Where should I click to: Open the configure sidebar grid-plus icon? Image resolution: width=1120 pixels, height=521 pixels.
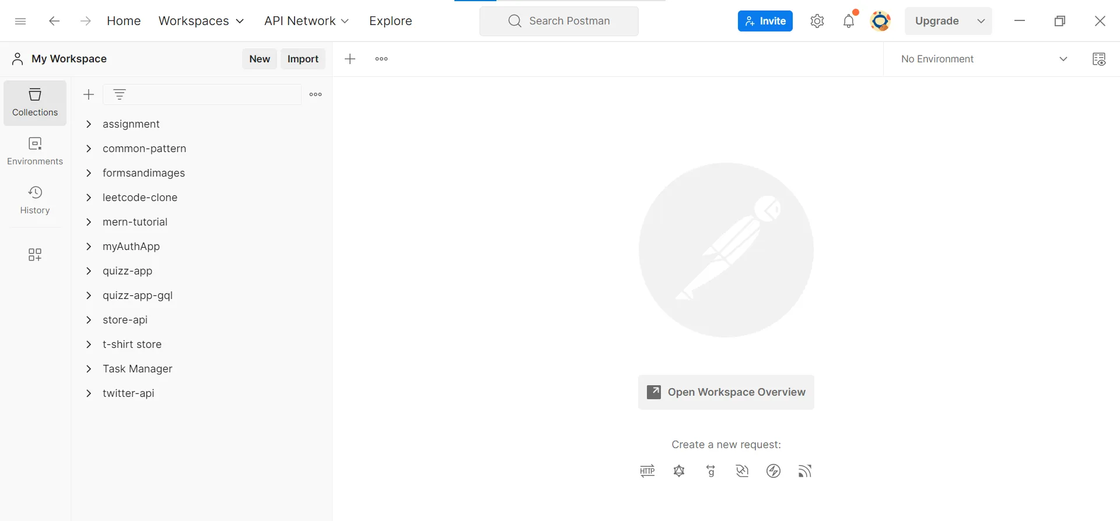(35, 255)
